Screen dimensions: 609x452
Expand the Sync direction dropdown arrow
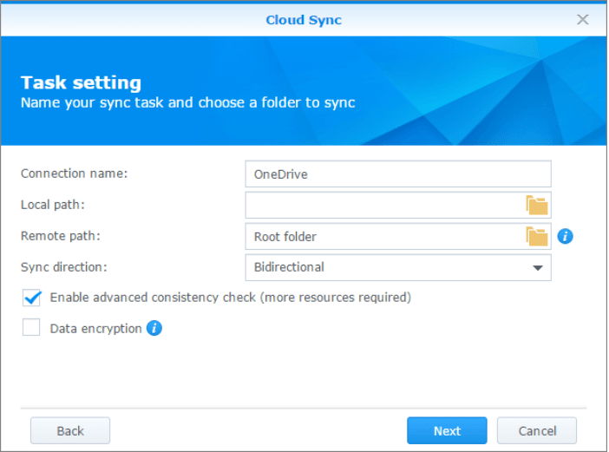tap(537, 267)
